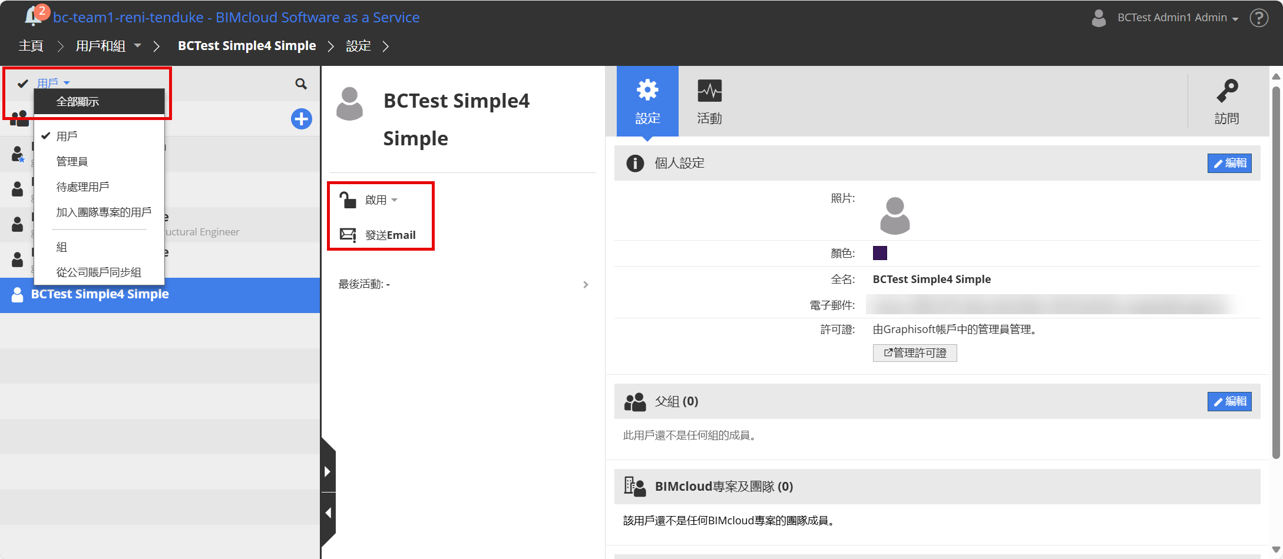Click the search magnifier icon
Viewport: 1283px width, 559px height.
click(x=301, y=84)
